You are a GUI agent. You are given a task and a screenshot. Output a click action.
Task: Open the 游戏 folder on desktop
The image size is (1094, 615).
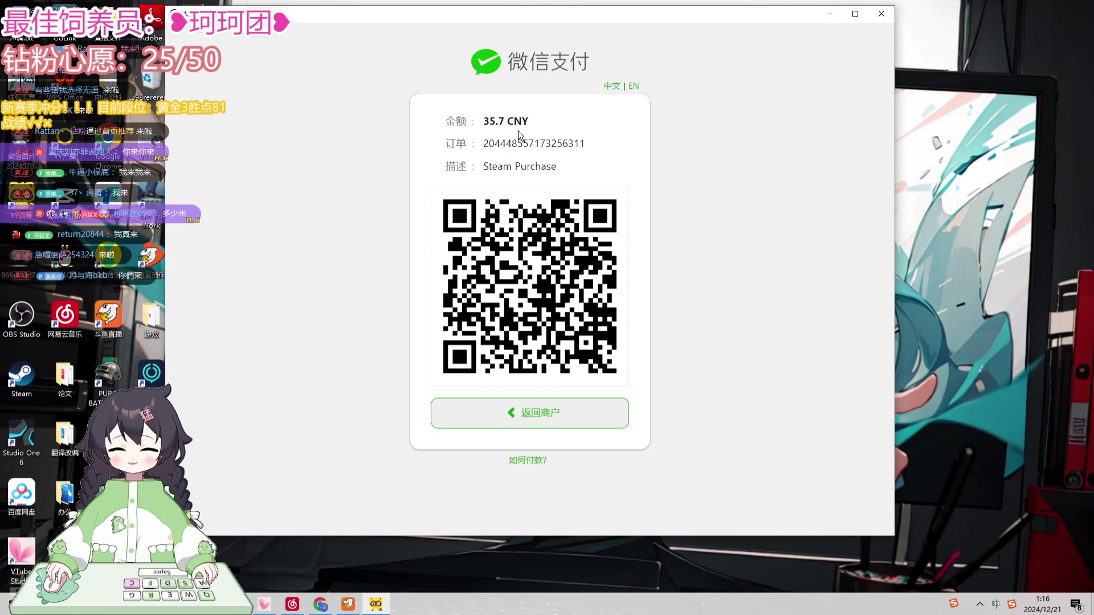[x=152, y=319]
